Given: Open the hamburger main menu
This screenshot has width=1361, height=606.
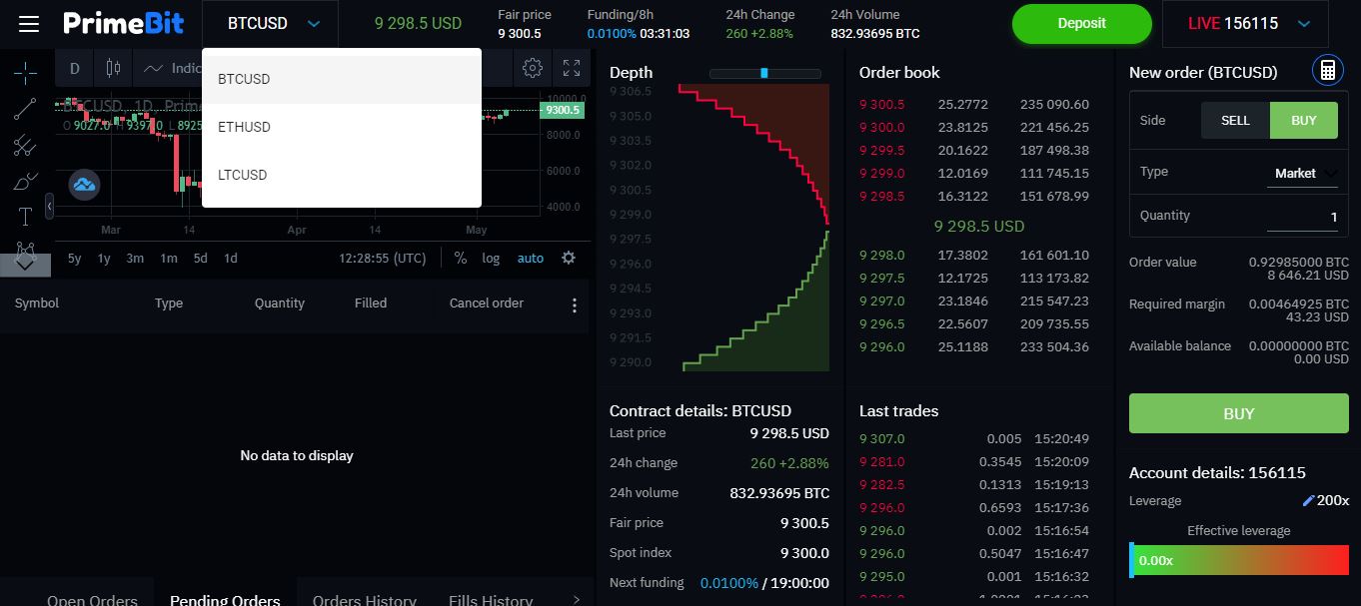Looking at the screenshot, I should [x=29, y=23].
